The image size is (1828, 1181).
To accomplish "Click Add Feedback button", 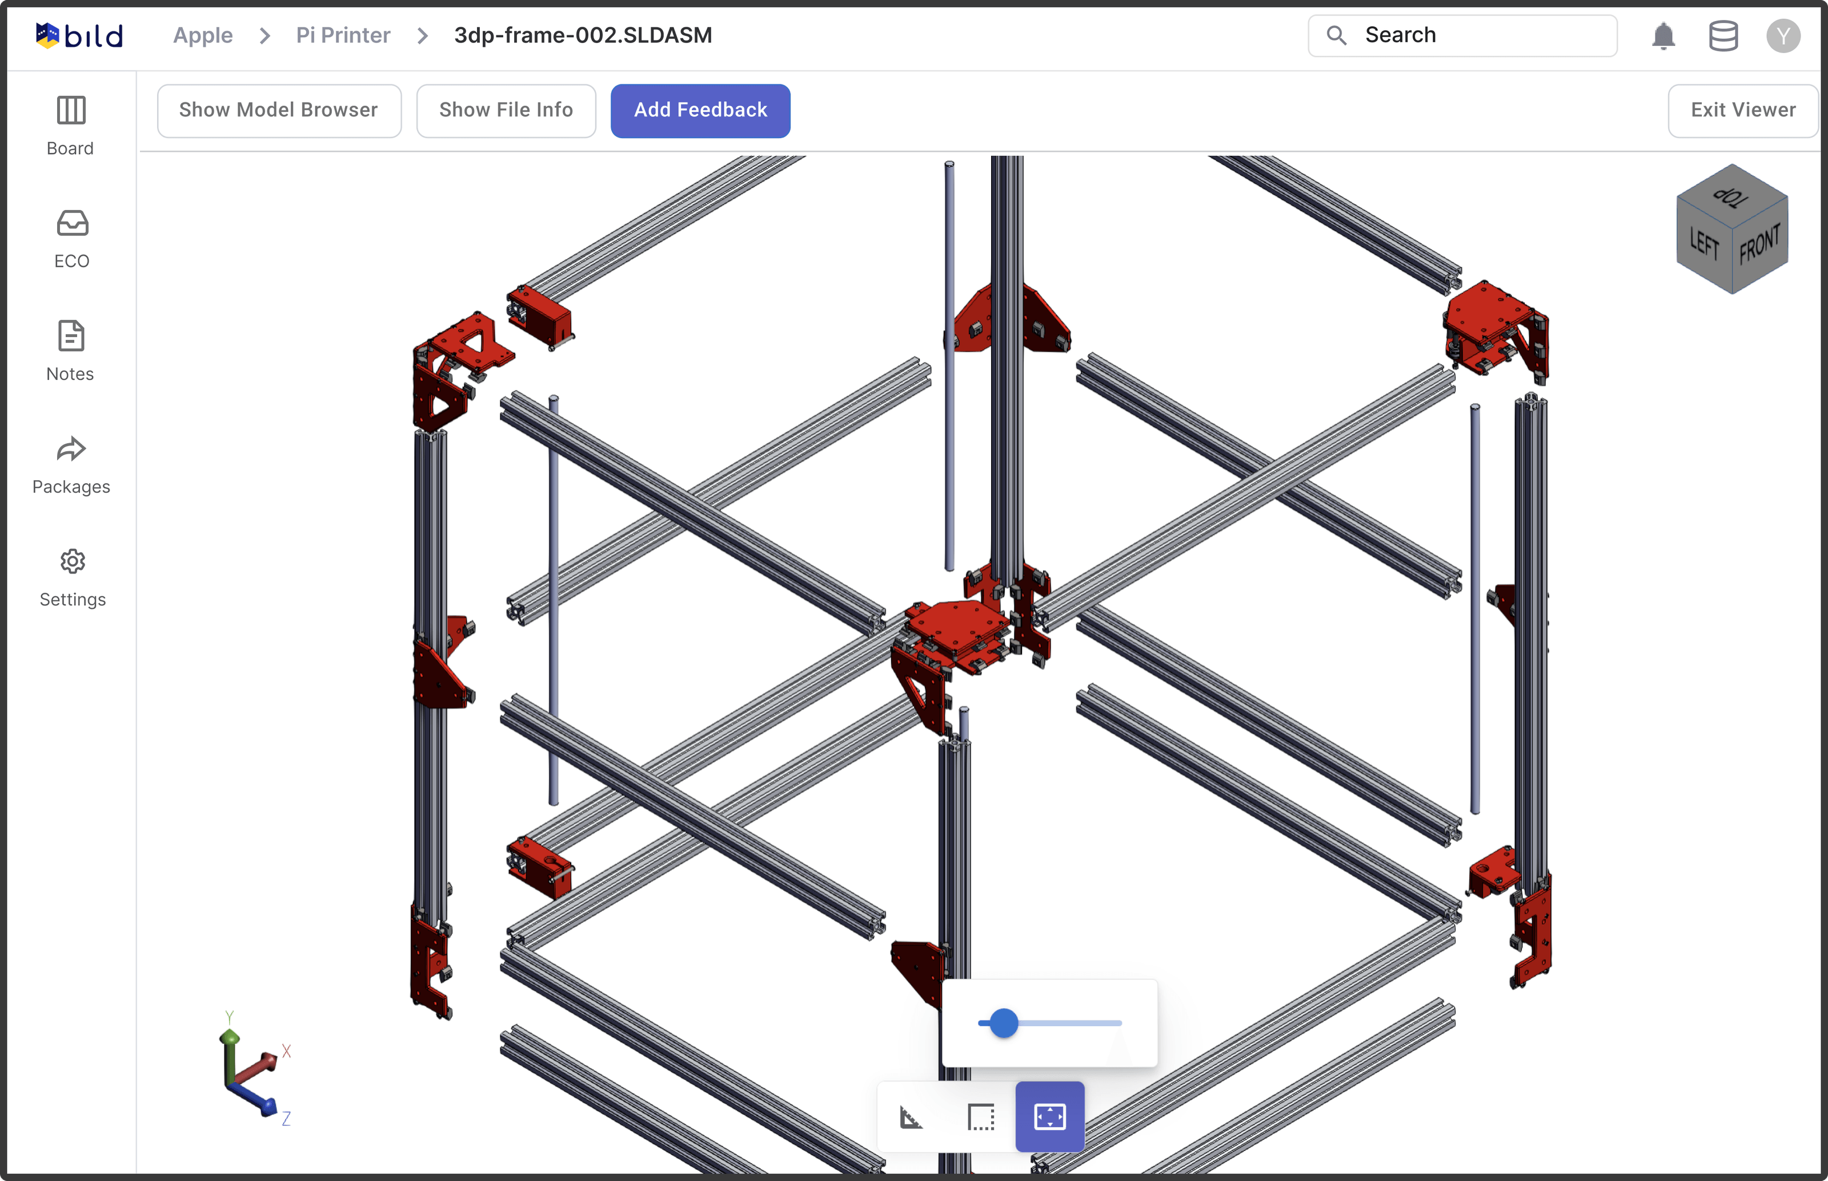I will (x=700, y=110).
